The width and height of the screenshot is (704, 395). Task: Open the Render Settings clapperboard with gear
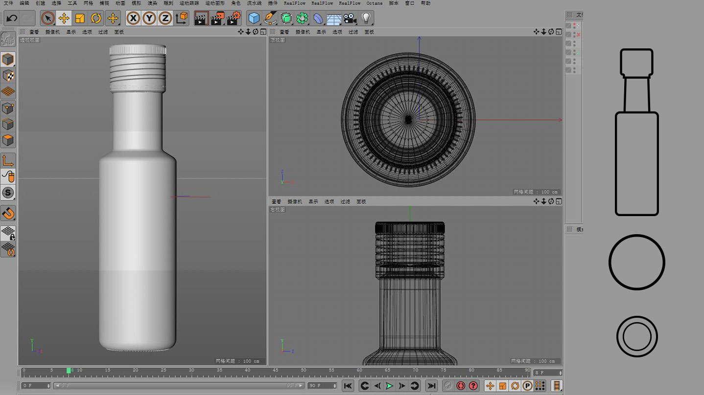(234, 19)
